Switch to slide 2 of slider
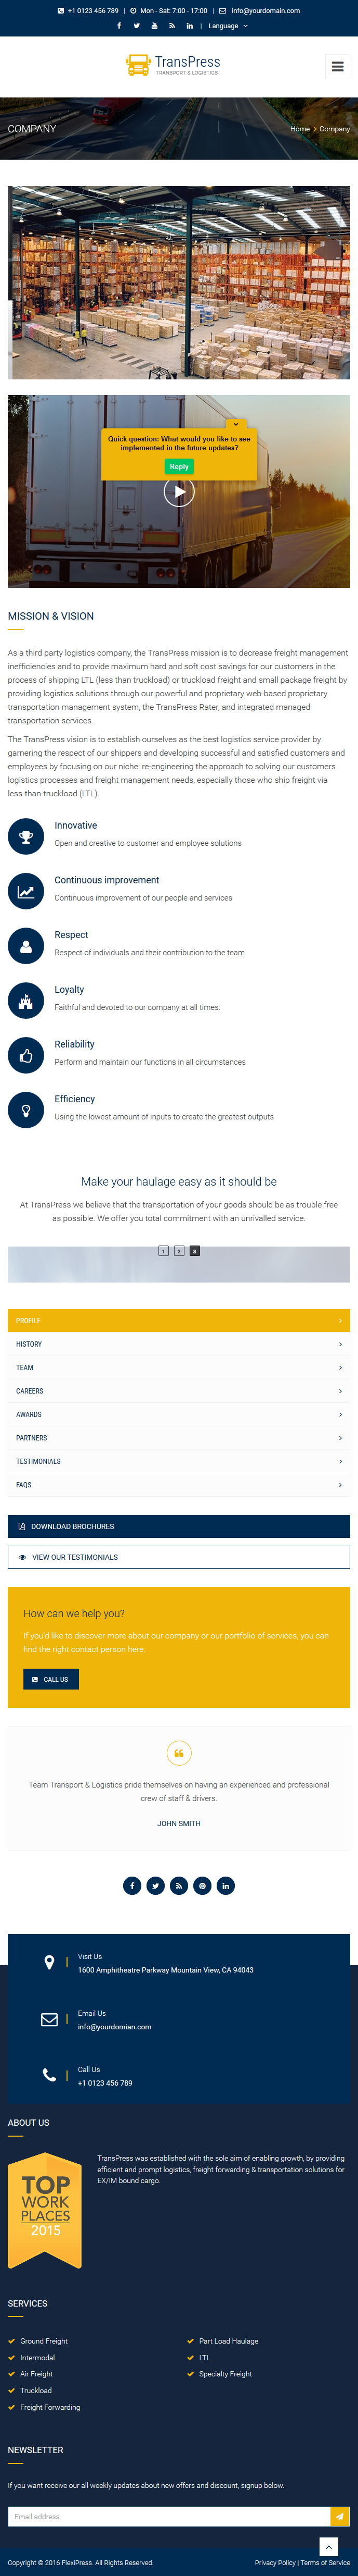Screen dimensions: 358x2576 [x=179, y=1251]
